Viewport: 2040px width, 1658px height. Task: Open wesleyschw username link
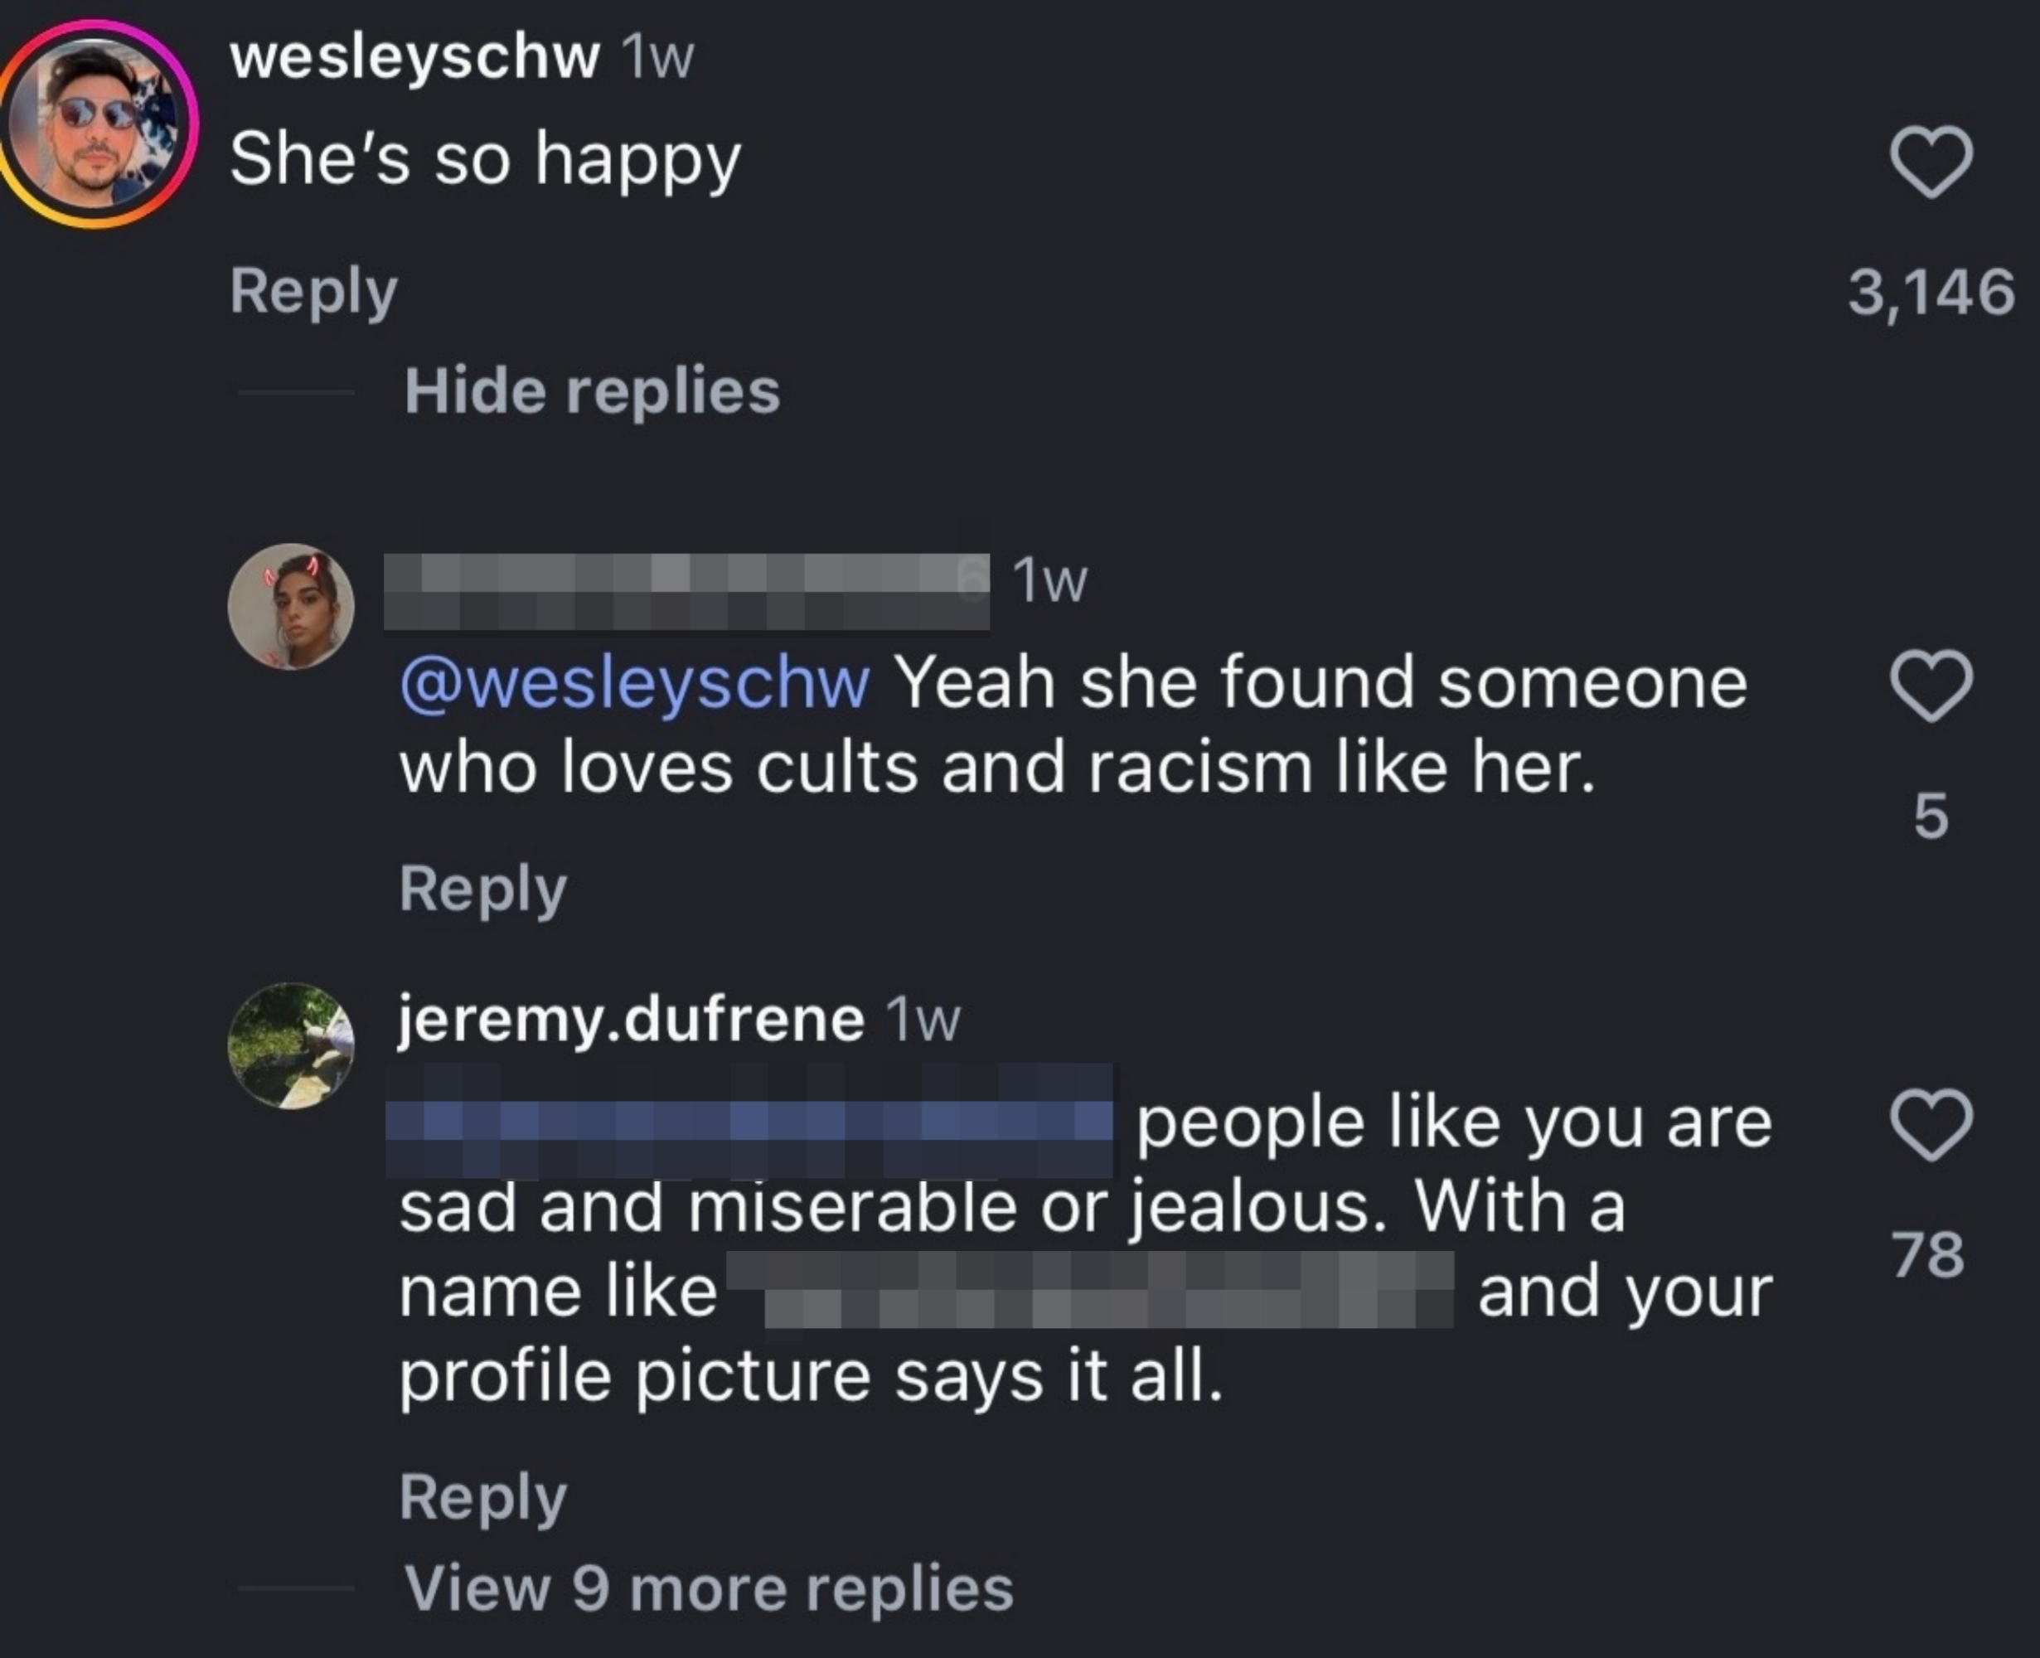414,57
